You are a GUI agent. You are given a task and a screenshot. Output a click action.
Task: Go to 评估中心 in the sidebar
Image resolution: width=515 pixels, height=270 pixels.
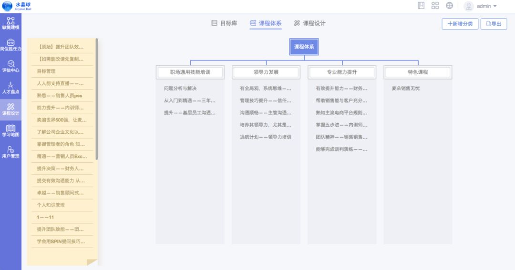(10, 66)
